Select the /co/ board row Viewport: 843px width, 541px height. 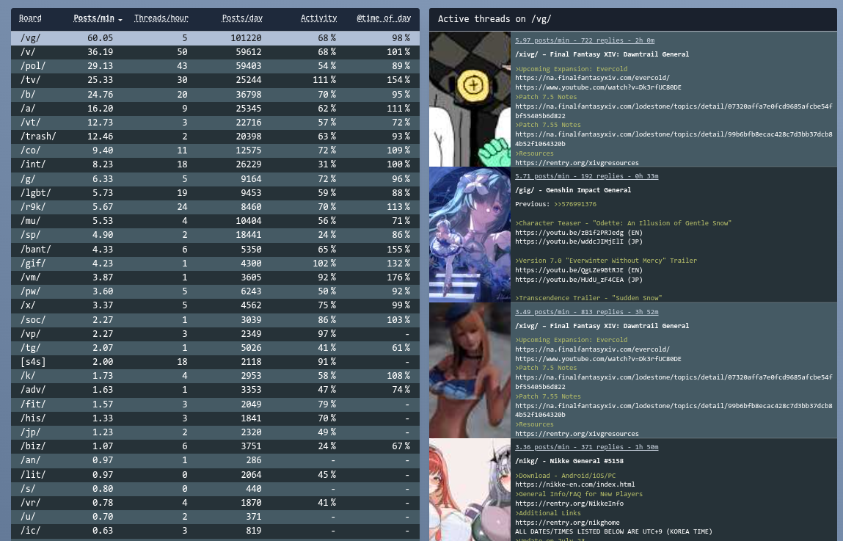[215, 150]
